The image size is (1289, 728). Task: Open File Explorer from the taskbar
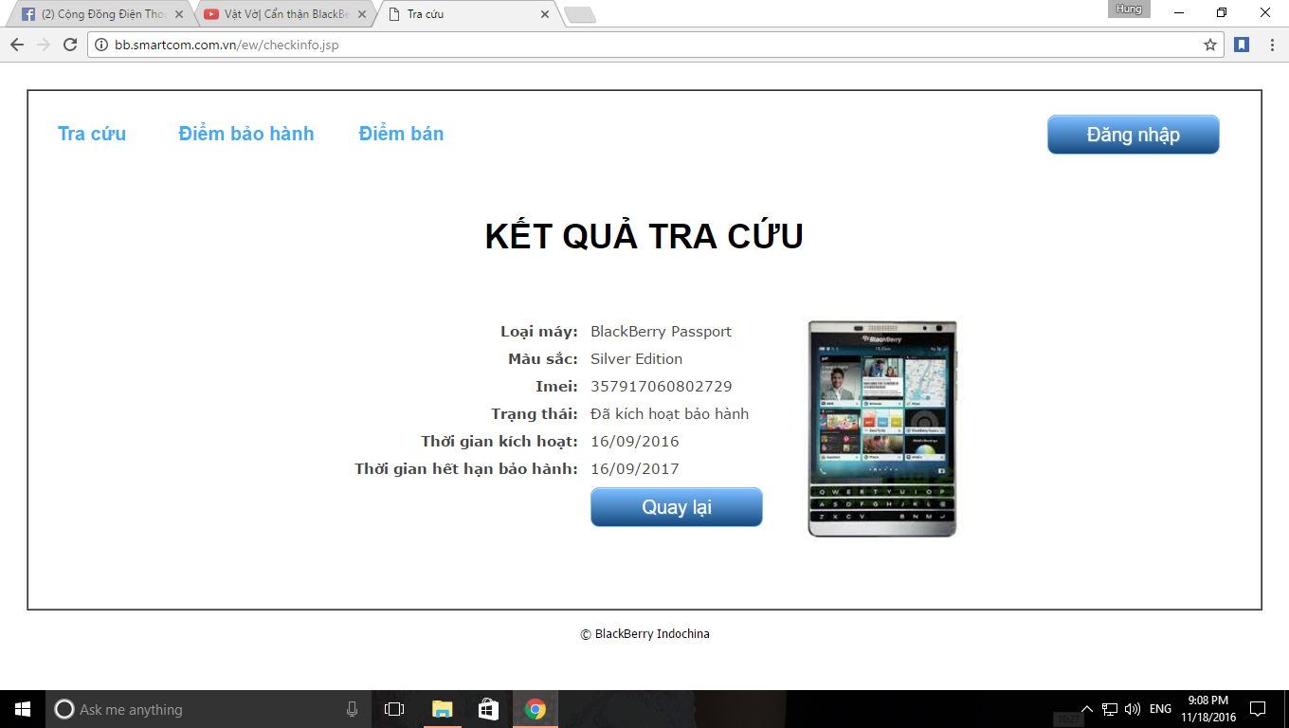click(x=442, y=708)
